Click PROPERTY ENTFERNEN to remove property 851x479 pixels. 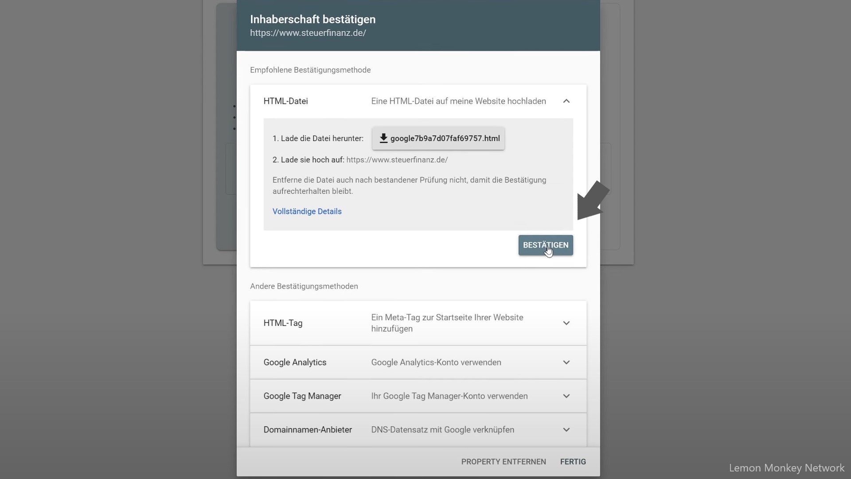[503, 461]
